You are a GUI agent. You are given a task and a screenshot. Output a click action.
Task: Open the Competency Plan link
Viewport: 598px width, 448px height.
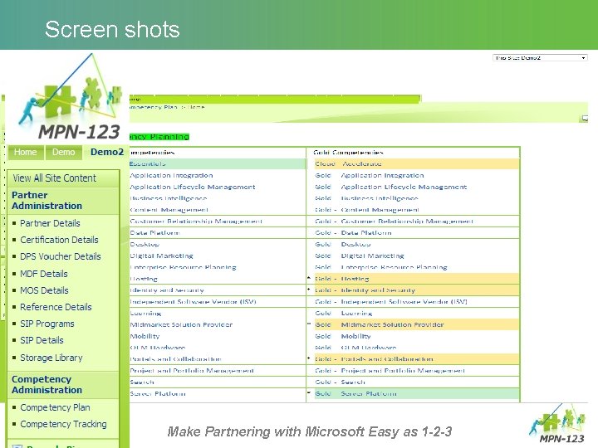(55, 407)
